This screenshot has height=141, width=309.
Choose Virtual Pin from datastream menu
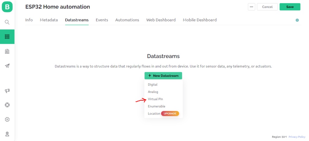[x=155, y=99]
